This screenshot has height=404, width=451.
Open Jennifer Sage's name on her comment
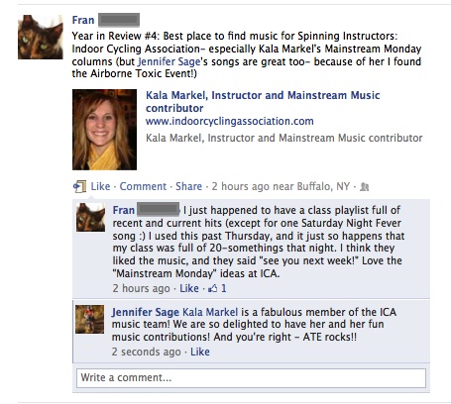tap(145, 312)
